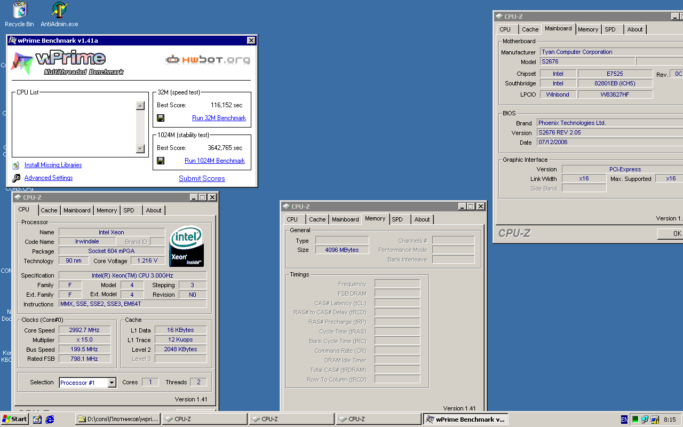Click the CPU List scroll up arrow
This screenshot has height=427, width=683.
(140, 106)
